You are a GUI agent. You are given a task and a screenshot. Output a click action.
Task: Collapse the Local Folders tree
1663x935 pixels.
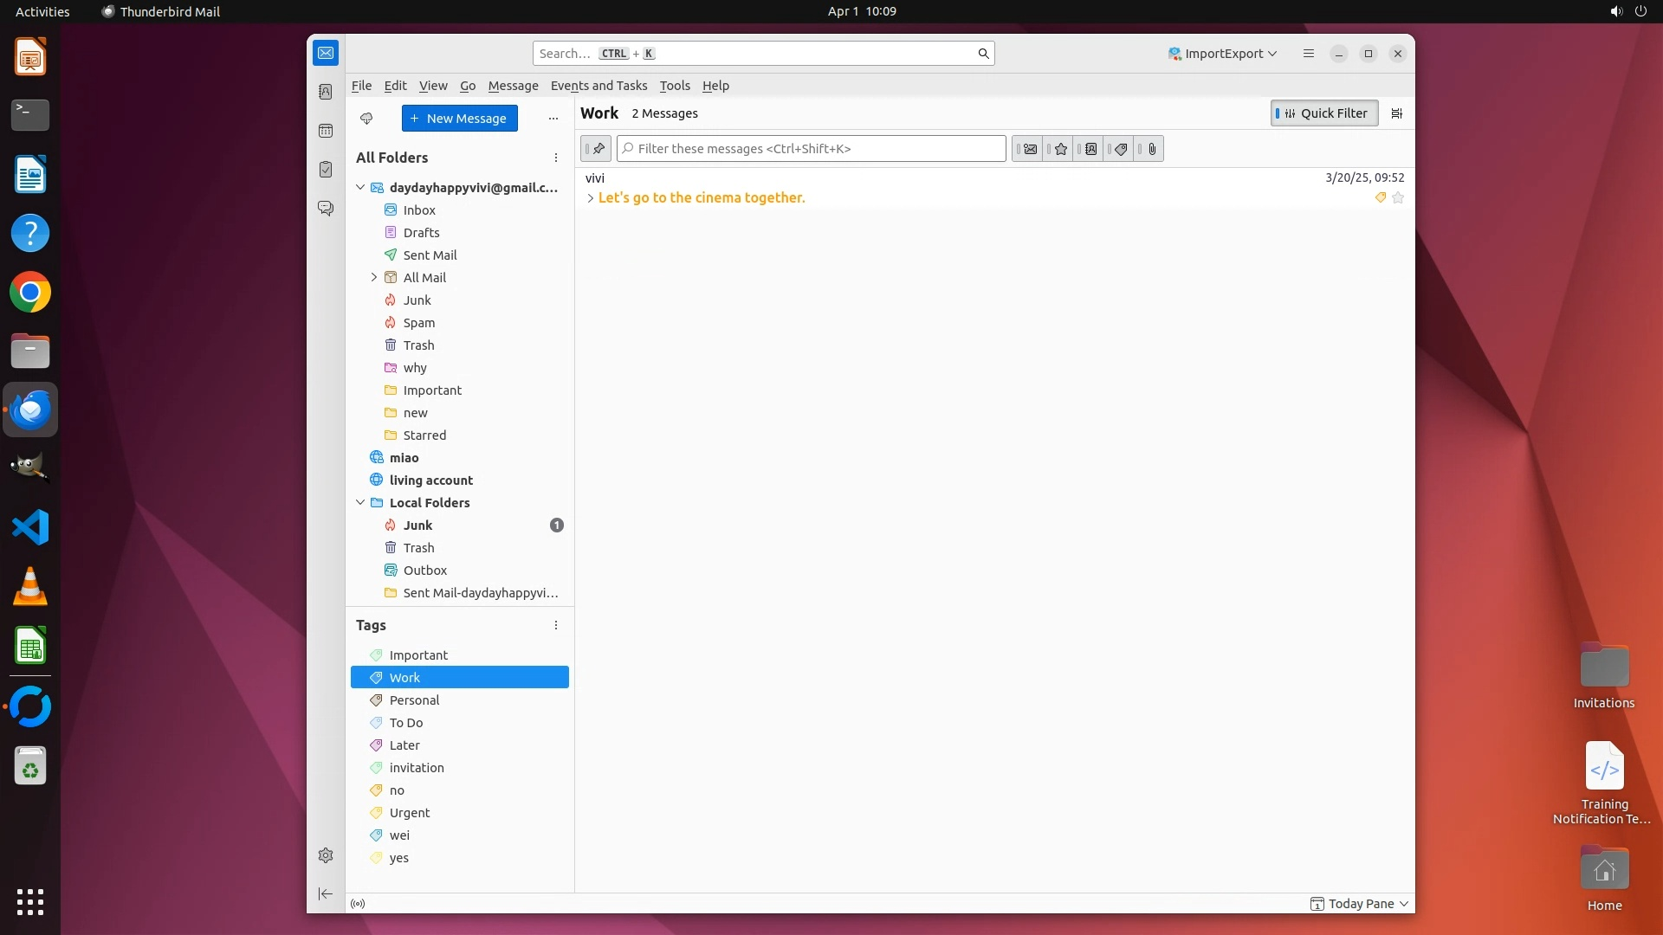[x=360, y=503]
